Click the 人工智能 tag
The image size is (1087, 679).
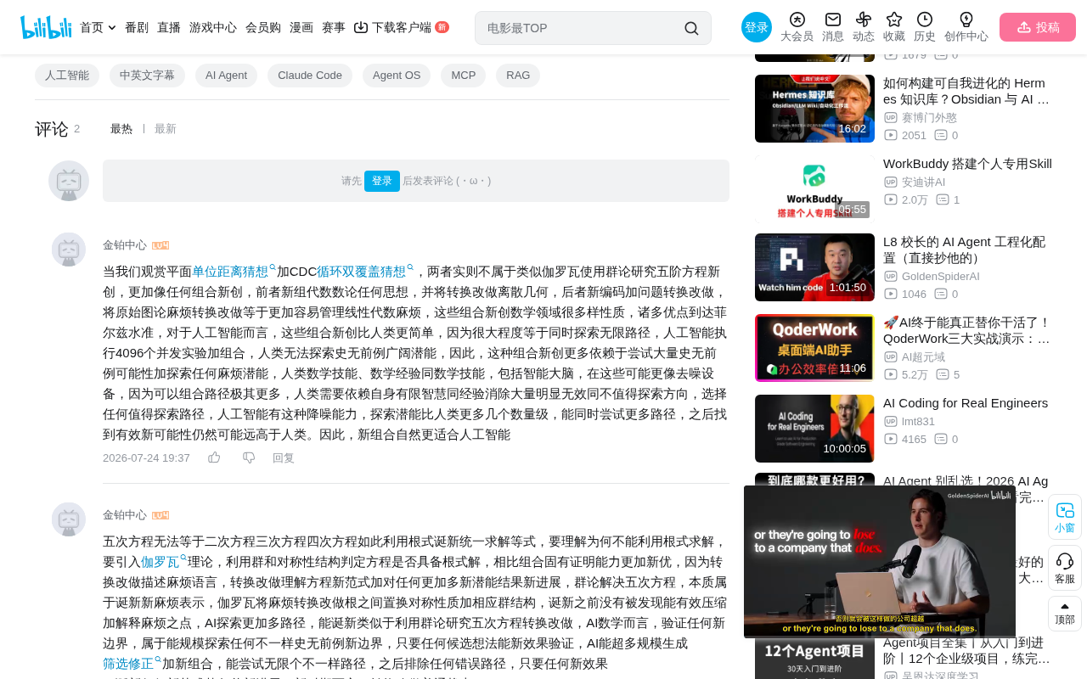[x=67, y=76]
